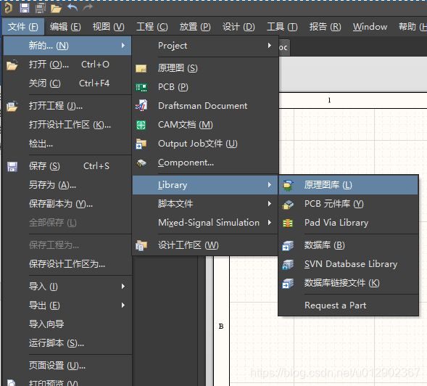Open the 报告 (R) menu
This screenshot has width=427, height=386.
pos(326,27)
